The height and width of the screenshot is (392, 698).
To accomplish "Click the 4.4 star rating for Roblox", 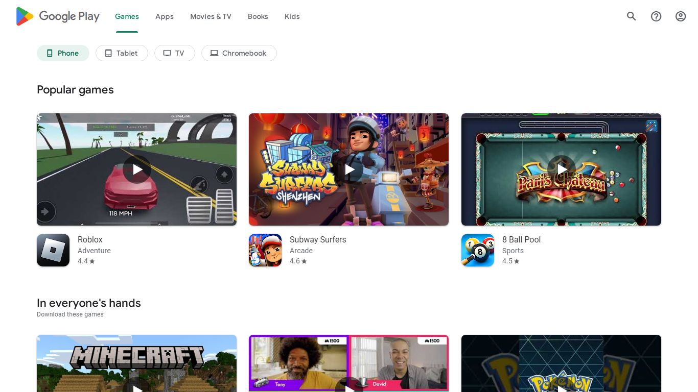I will (x=86, y=261).
